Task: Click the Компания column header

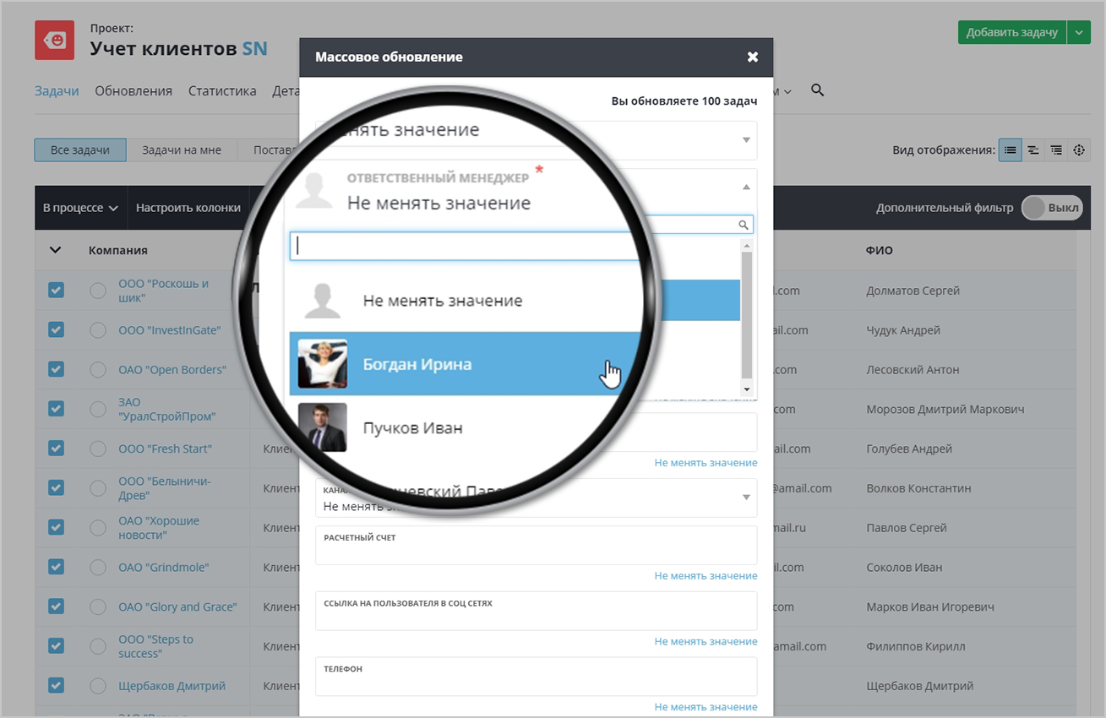Action: click(x=118, y=250)
